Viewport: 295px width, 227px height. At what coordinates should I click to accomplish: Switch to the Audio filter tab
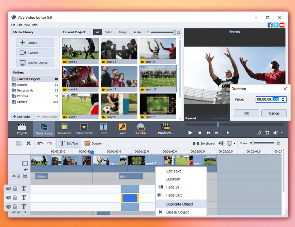tap(137, 32)
